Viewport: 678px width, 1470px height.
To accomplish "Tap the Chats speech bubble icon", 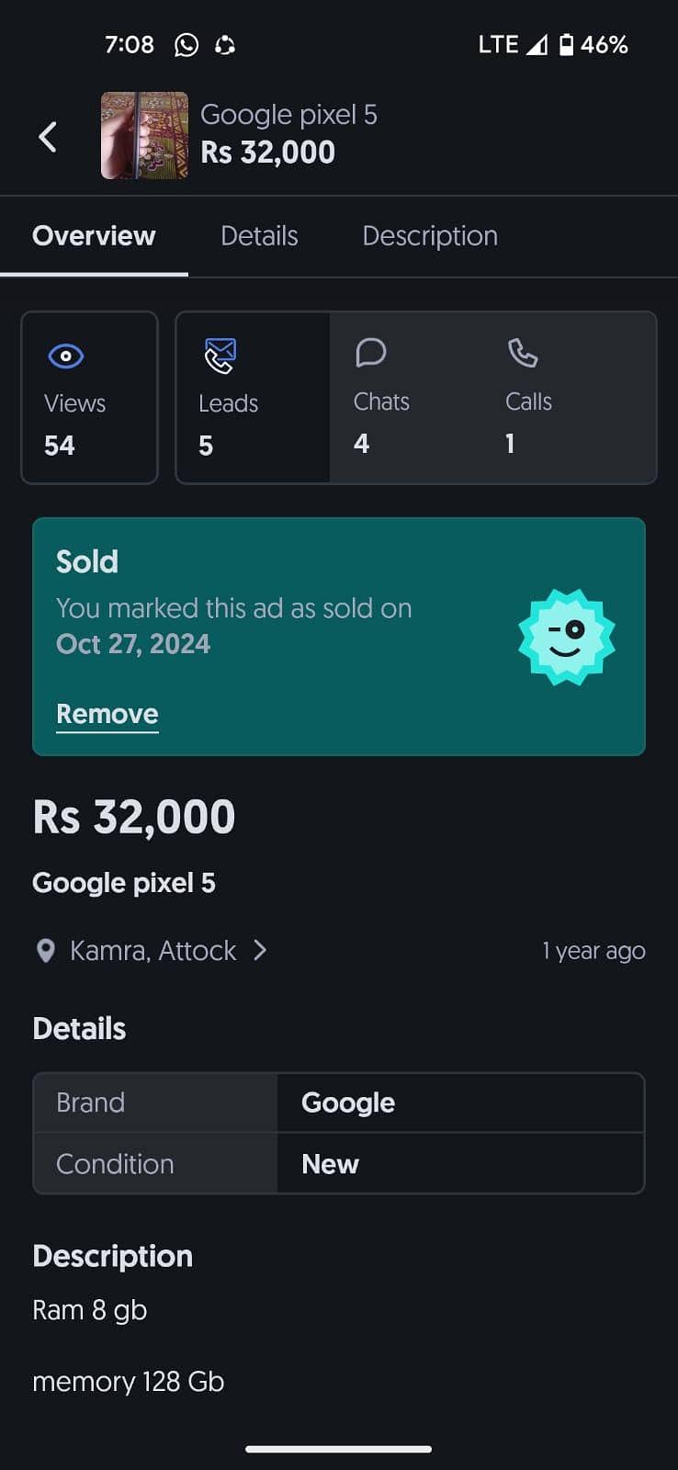I will [x=370, y=353].
